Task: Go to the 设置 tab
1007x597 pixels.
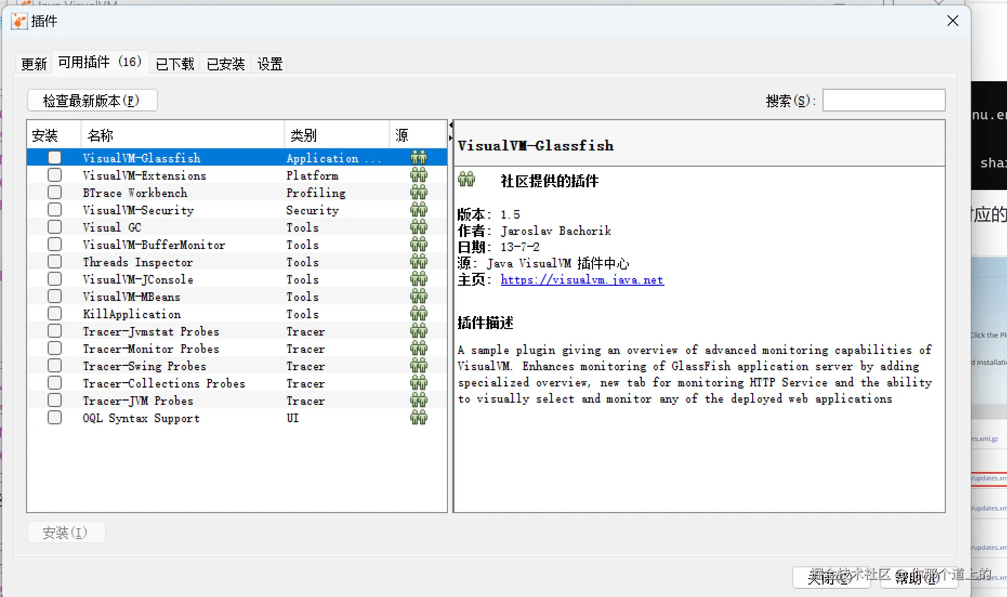Action: [270, 64]
